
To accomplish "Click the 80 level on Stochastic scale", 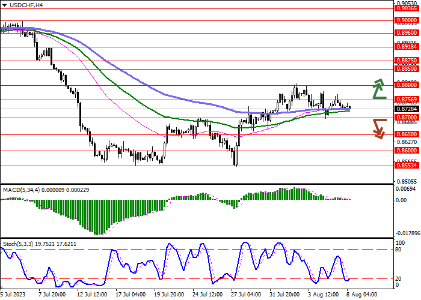I will pyautogui.click(x=399, y=250).
